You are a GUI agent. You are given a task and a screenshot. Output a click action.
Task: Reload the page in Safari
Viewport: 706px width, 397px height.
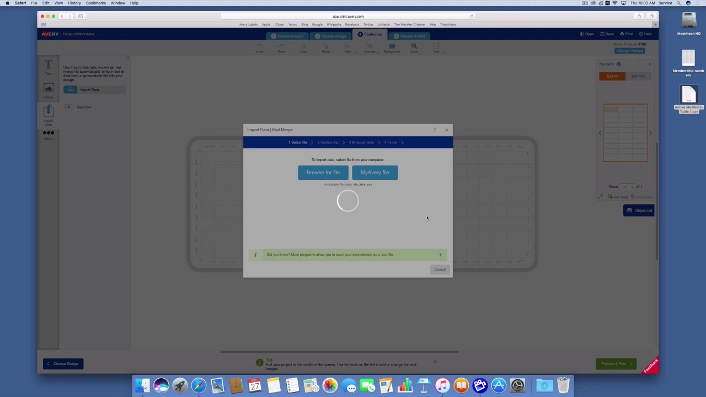coord(472,16)
